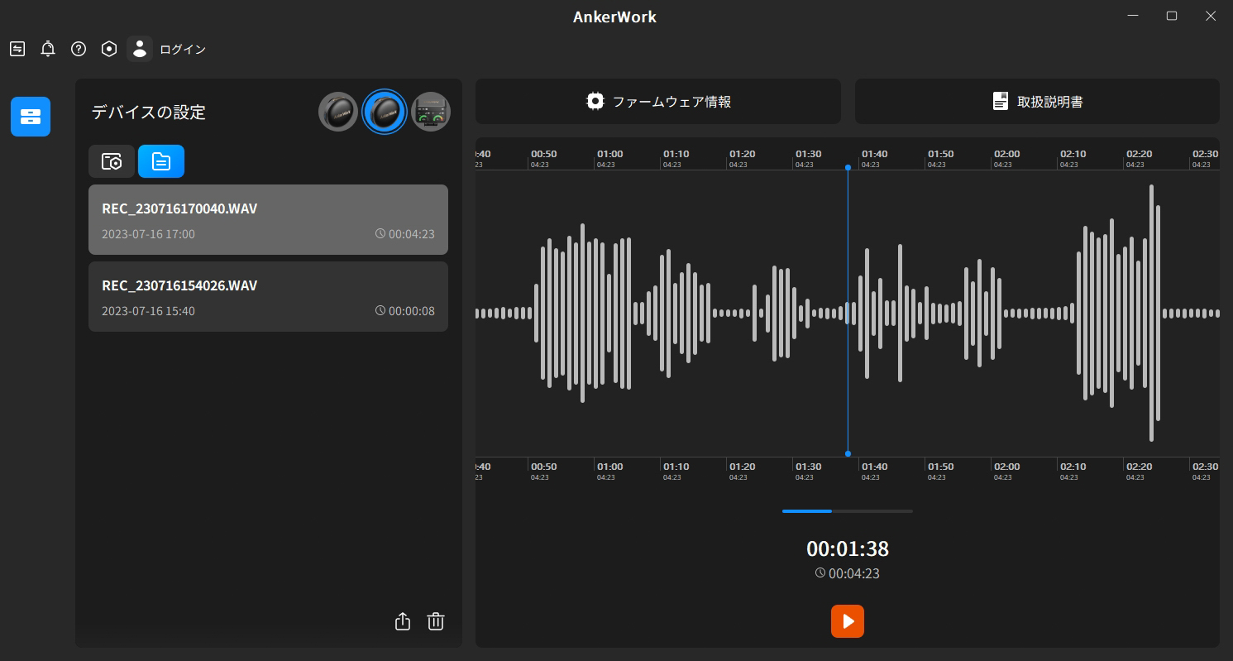The width and height of the screenshot is (1233, 661).
Task: Jump to 02:20 on the upper ruler
Action: 1139,154
